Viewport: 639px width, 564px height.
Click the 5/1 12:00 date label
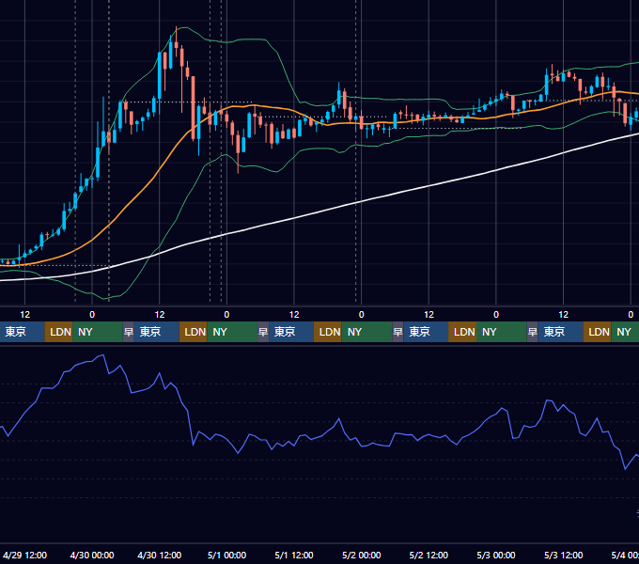tap(294, 555)
